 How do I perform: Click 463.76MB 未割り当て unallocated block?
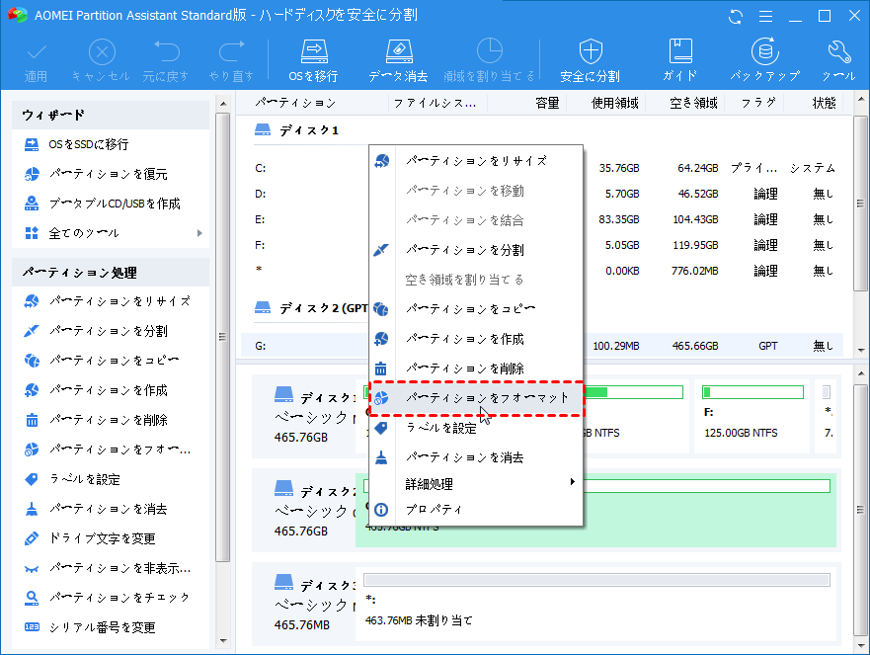[595, 603]
